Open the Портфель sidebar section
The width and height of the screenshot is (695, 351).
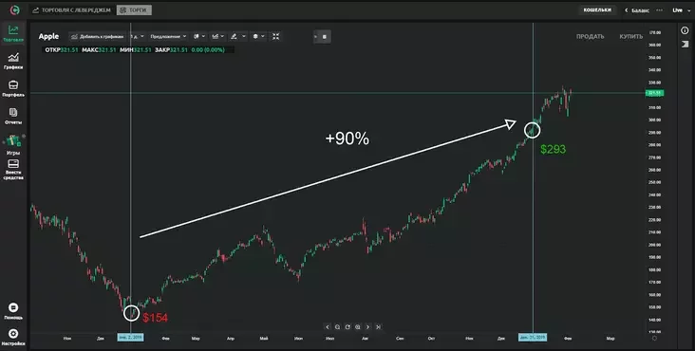tap(13, 87)
